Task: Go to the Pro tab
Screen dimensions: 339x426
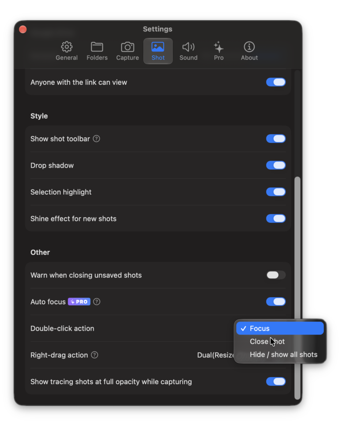Action: (218, 51)
